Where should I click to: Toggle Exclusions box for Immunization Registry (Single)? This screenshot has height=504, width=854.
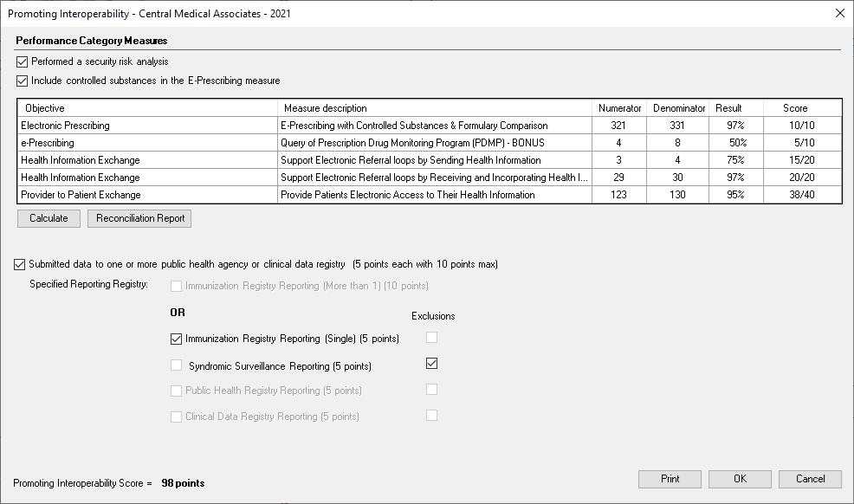pyautogui.click(x=432, y=338)
